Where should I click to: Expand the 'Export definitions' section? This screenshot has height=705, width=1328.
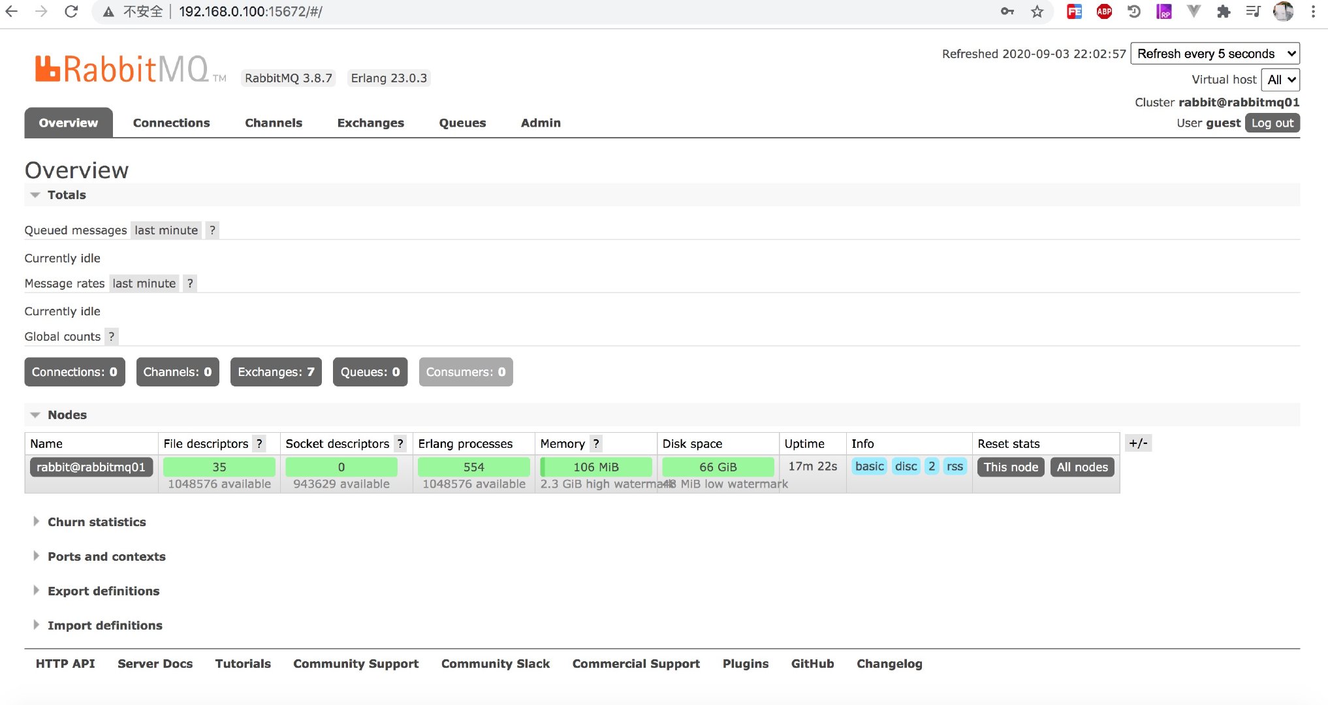coord(104,590)
